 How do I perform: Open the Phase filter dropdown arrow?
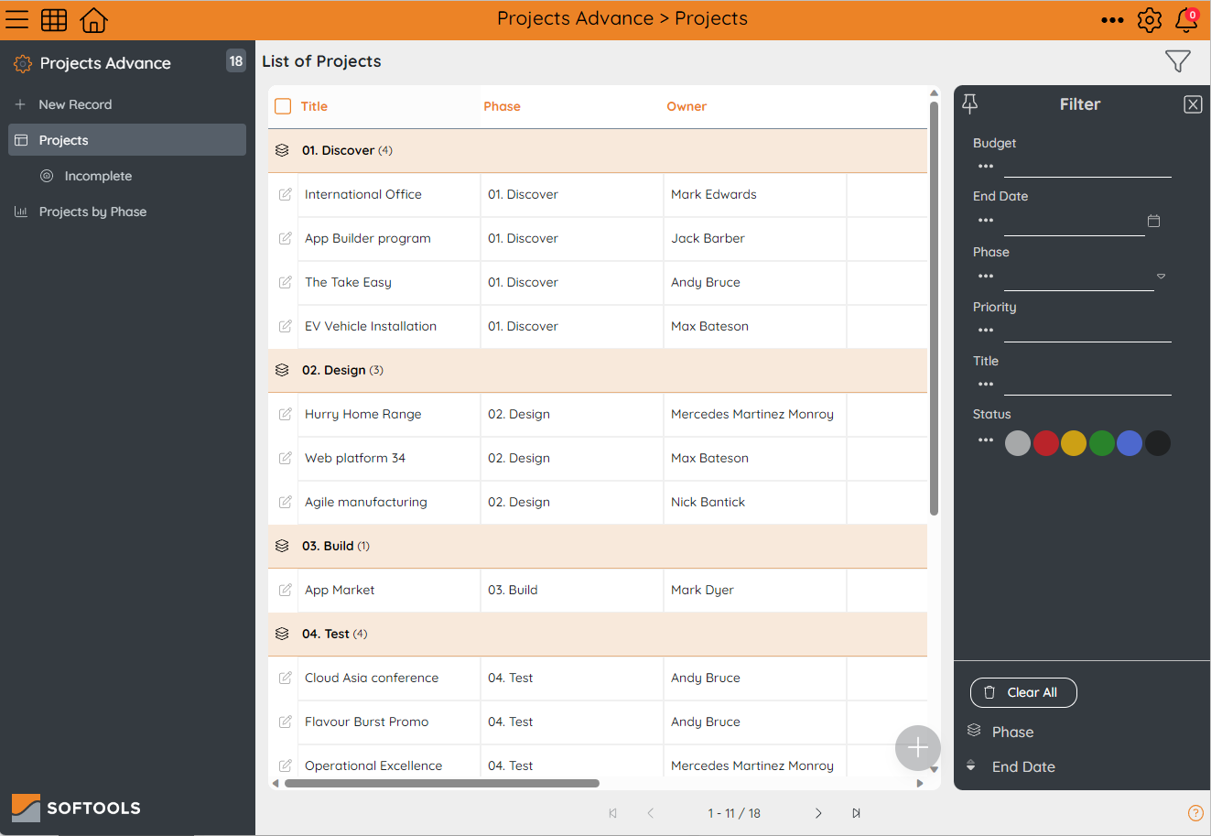click(x=1161, y=276)
